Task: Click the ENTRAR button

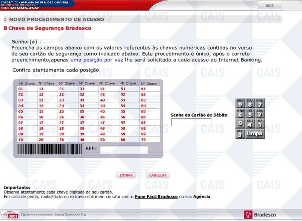Action: [126, 175]
